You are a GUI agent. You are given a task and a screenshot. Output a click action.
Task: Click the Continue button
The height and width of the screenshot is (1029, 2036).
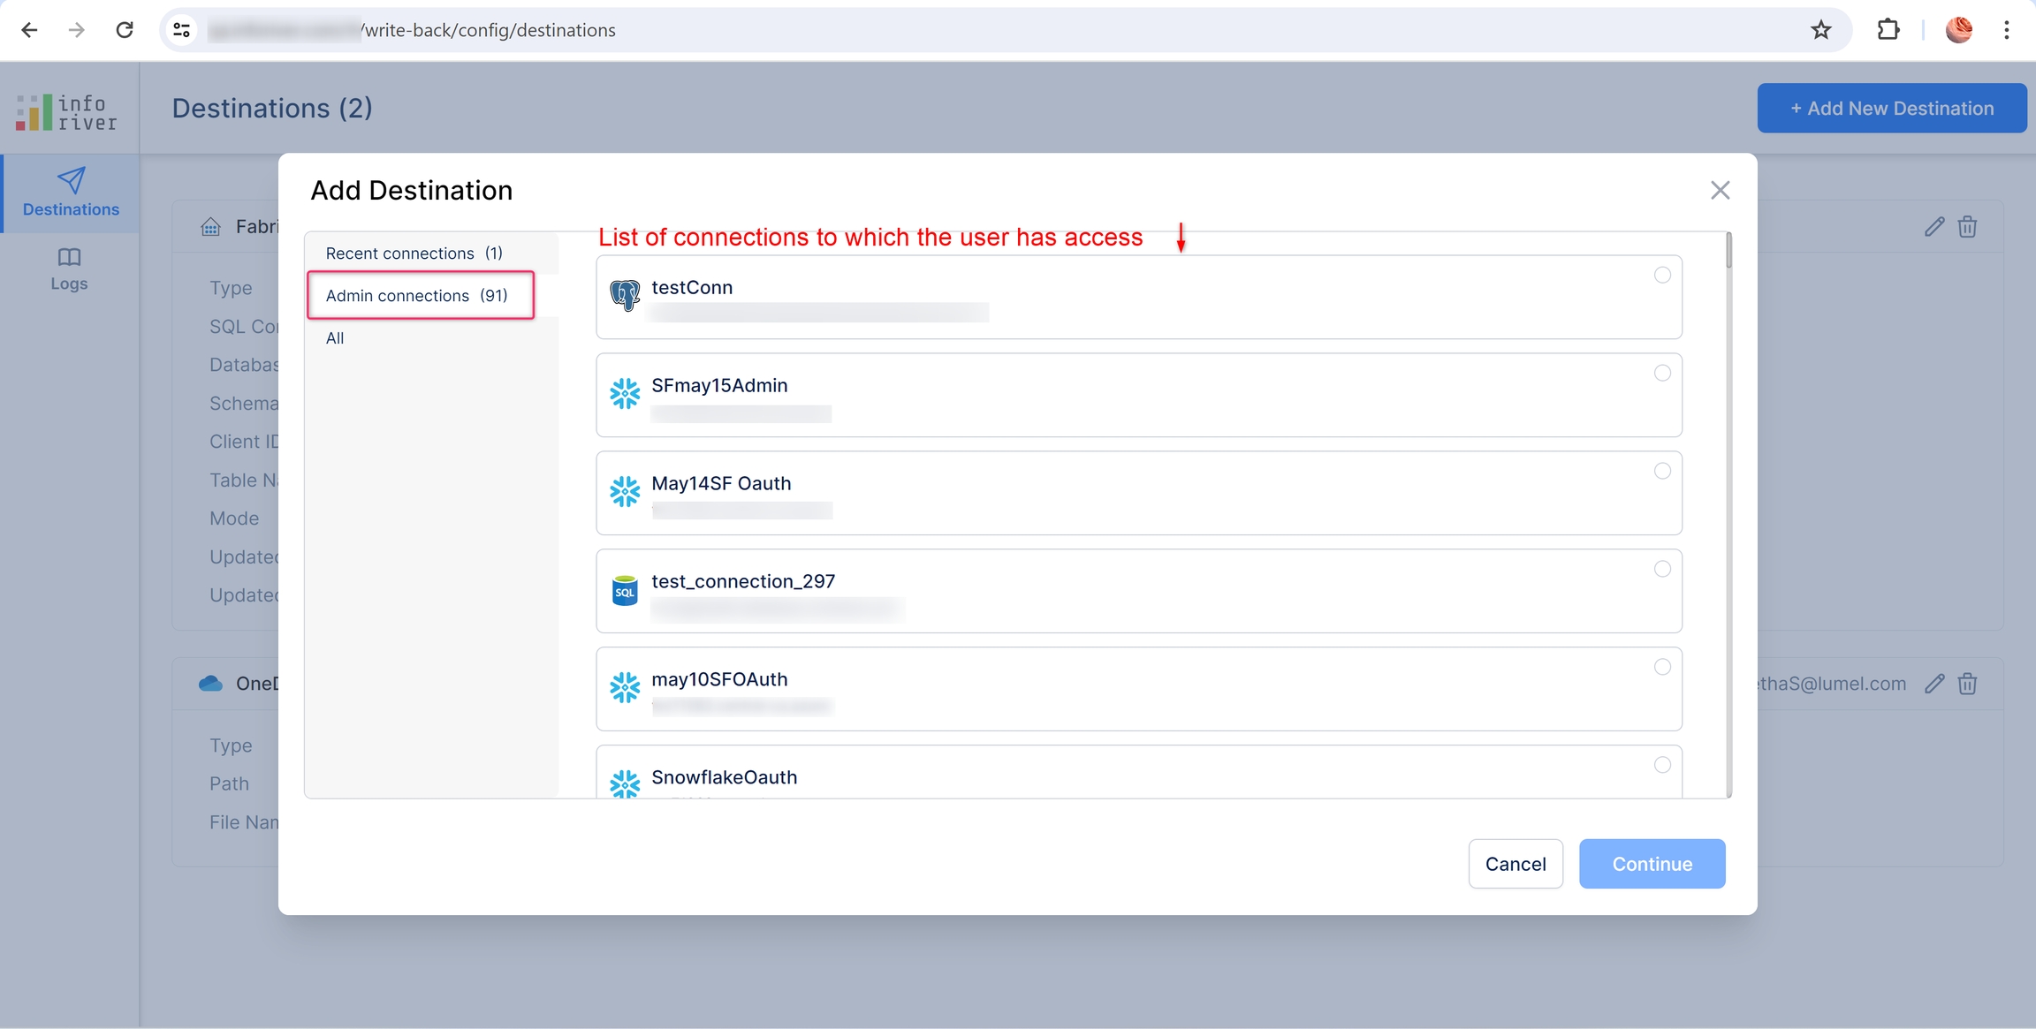pyautogui.click(x=1652, y=864)
